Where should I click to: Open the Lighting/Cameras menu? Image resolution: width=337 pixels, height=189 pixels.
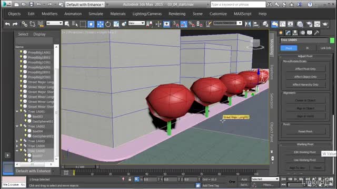(x=147, y=14)
